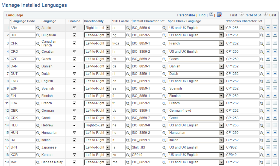Download grid to spreadsheet icon
This screenshot has width=280, height=166.
point(219,15)
